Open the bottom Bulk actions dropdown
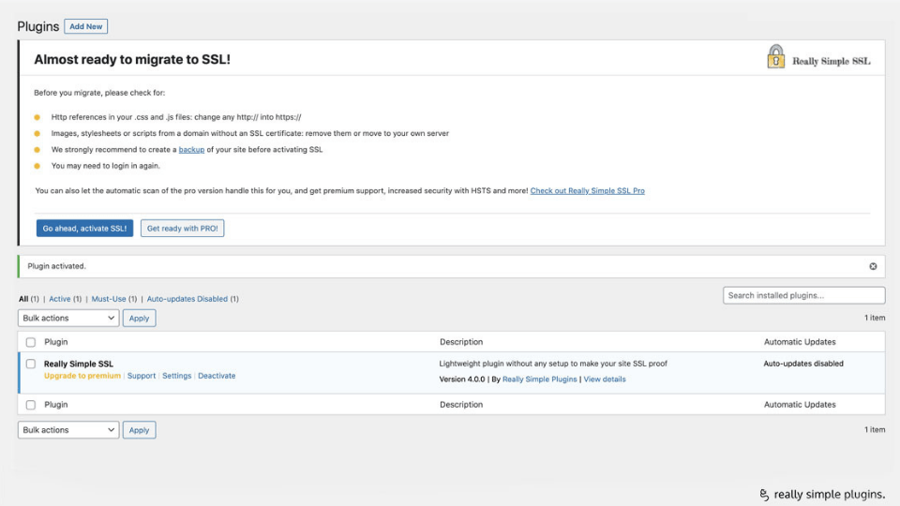Viewport: 900px width, 506px height. point(68,430)
